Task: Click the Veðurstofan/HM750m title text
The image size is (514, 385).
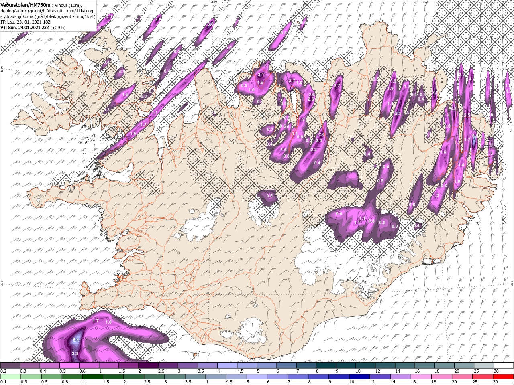Action: (25, 4)
